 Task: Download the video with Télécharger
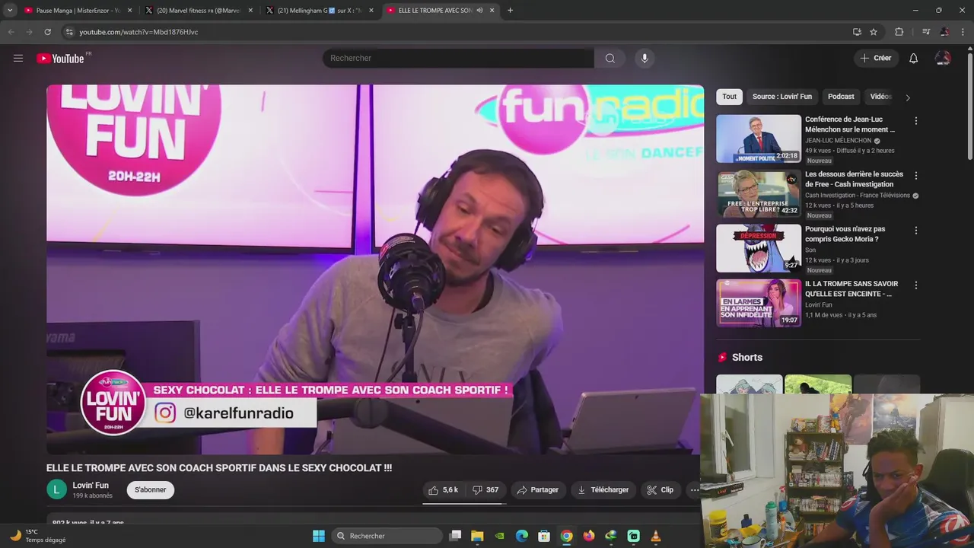click(603, 490)
